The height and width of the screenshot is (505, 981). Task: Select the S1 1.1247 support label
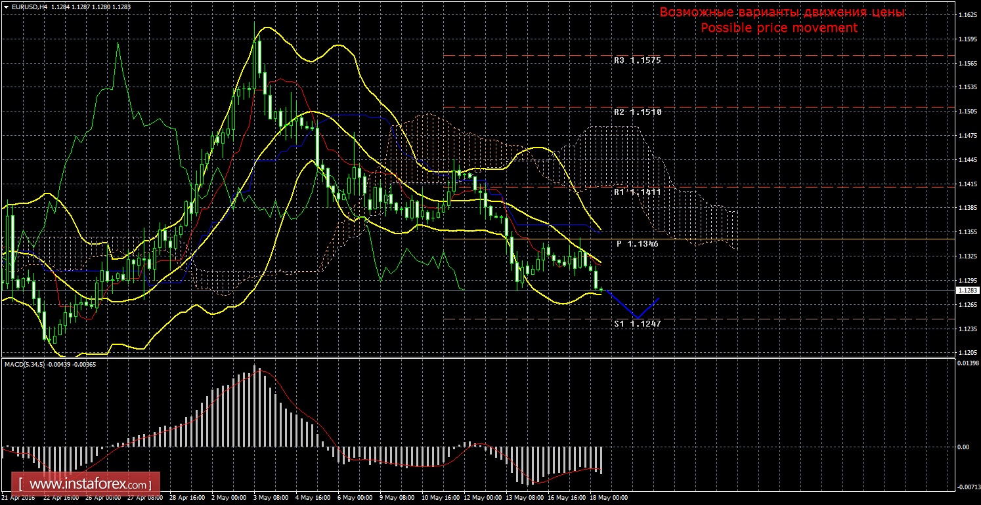coord(638,324)
